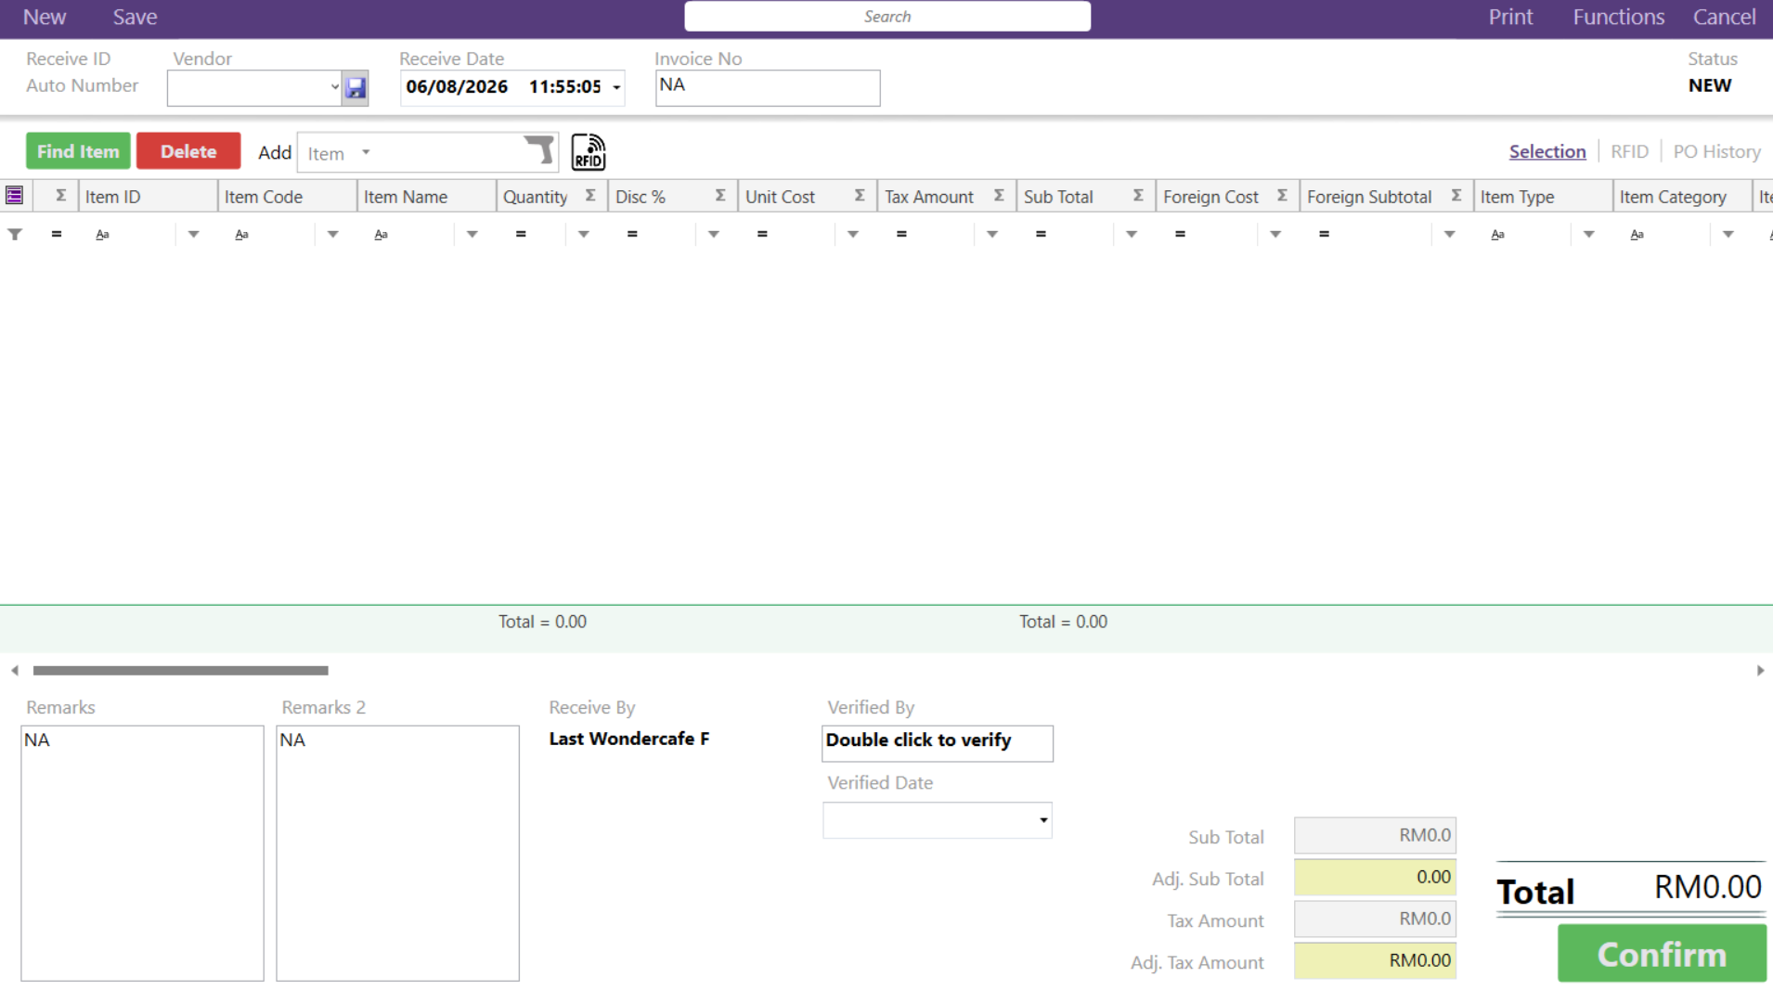Click the Disc % filter equals operator icon

(x=632, y=235)
